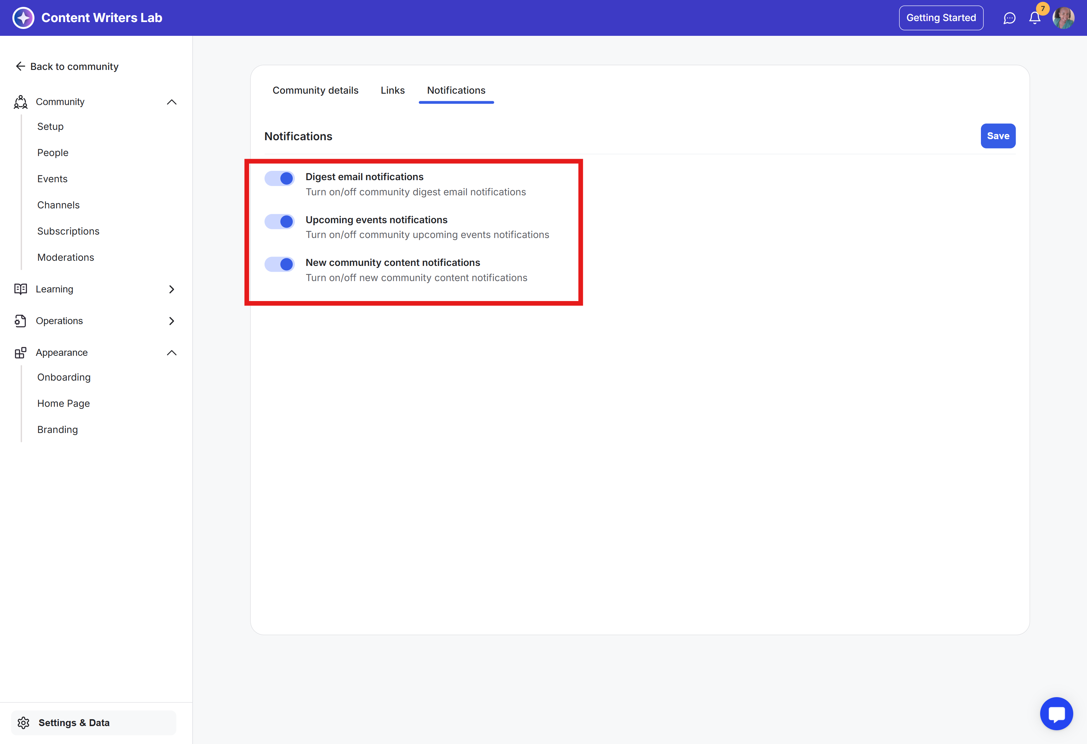
Task: Click the Save button
Action: coord(998,136)
